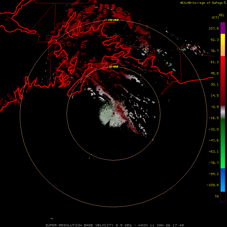Click the NEXLAB-College of DuPage label
This screenshot has height=227, width=227.
click(201, 3)
